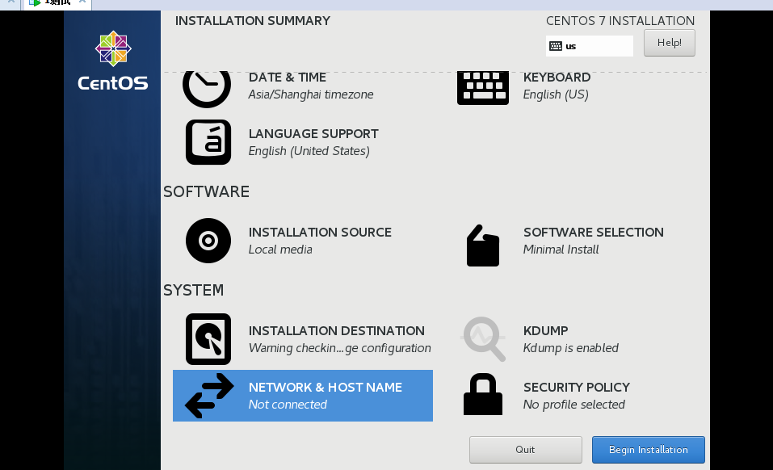Viewport: 773px width, 470px height.
Task: Open Language Support icon
Action: (208, 142)
